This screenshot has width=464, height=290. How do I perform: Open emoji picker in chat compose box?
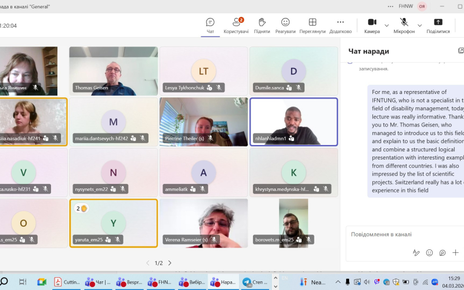pos(429,252)
